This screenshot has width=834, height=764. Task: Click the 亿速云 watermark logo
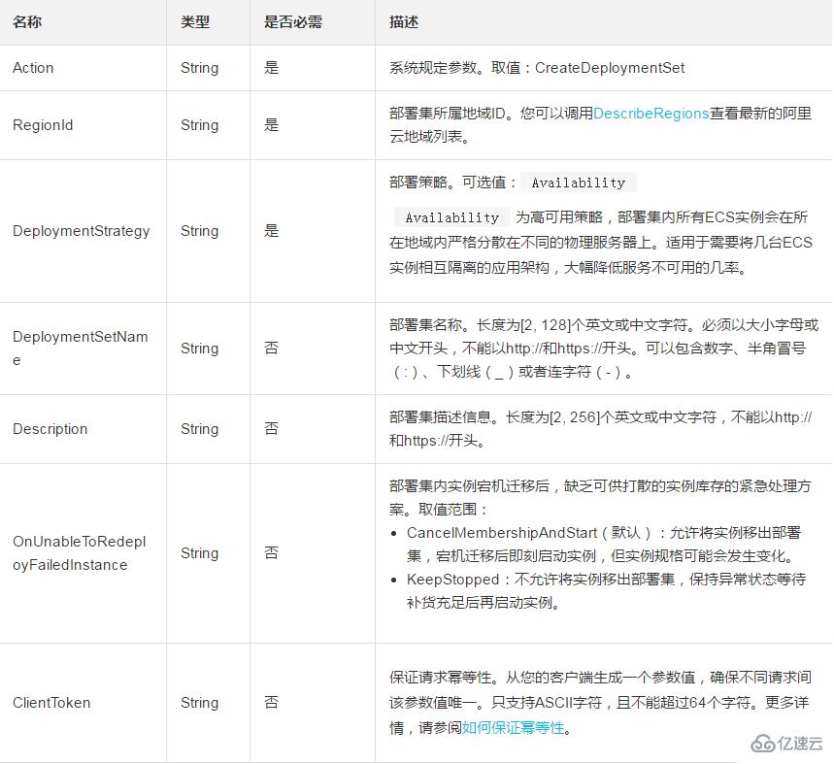pos(787,743)
